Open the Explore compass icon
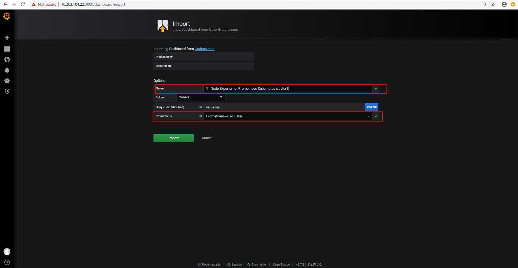The width and height of the screenshot is (518, 268). [x=7, y=60]
